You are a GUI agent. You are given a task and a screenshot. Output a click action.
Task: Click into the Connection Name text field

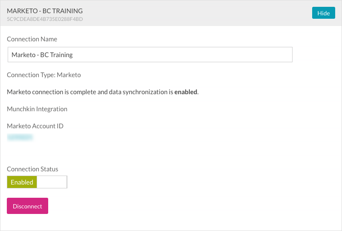pyautogui.click(x=150, y=55)
